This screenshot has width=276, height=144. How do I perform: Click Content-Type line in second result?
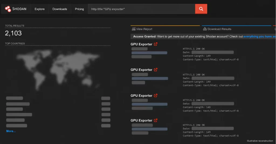[x=211, y=85]
